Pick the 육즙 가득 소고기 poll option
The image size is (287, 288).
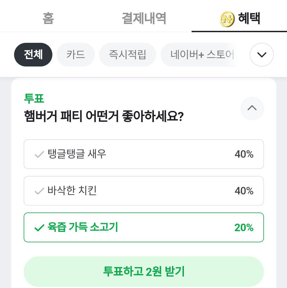click(x=143, y=227)
